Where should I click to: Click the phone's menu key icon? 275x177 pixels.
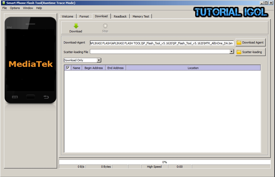(x=15, y=97)
